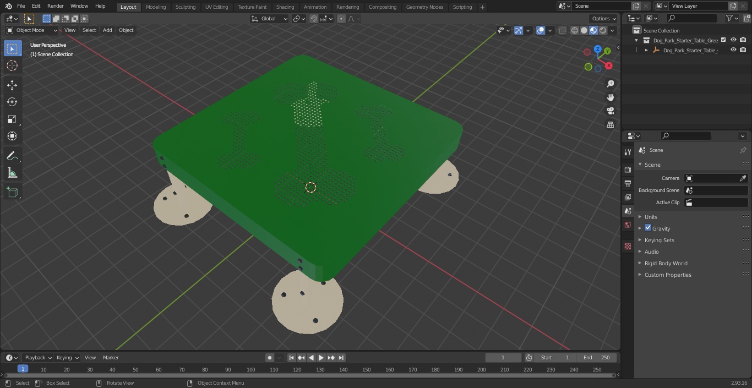Image resolution: width=752 pixels, height=388 pixels.
Task: Select the Scale tool
Action: pyautogui.click(x=12, y=119)
